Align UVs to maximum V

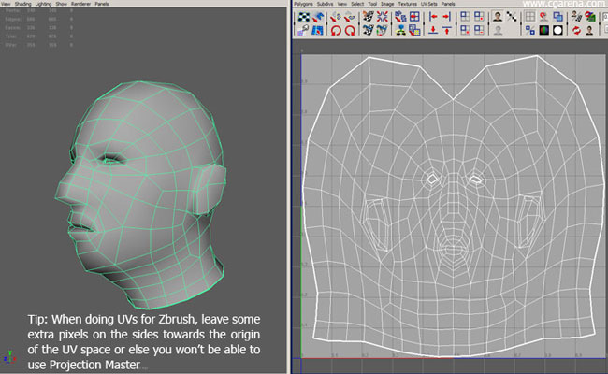[x=447, y=30]
